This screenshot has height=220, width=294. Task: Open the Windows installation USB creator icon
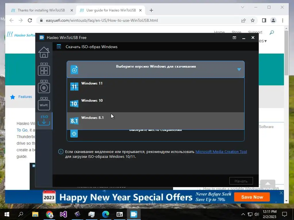click(44, 87)
